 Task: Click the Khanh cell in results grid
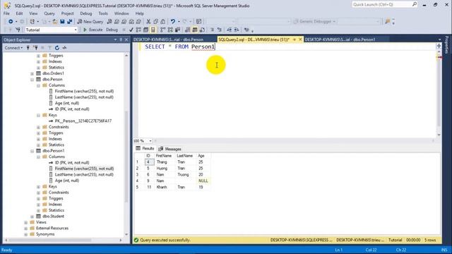coord(165,187)
